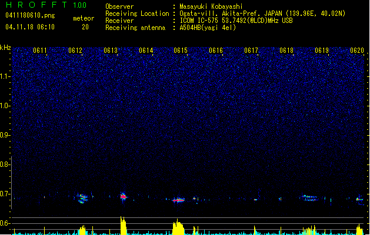Click the meteor echo cluster at 0612
The width and height of the screenshot is (370, 235).
point(82,198)
